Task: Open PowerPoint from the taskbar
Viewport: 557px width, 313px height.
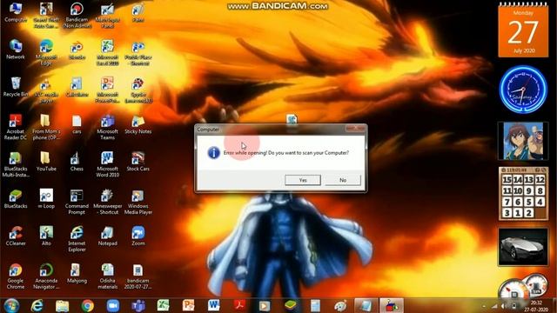Action: point(188,305)
